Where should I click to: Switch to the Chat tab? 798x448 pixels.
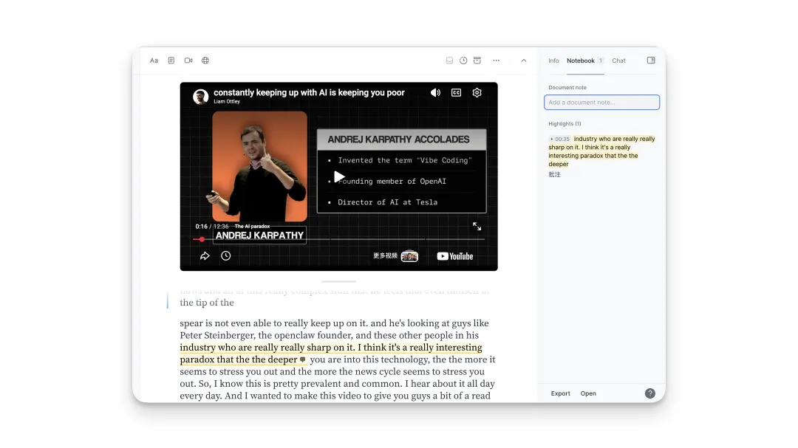pos(618,61)
